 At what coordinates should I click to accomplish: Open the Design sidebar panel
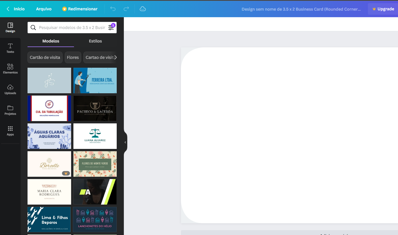[x=10, y=28]
